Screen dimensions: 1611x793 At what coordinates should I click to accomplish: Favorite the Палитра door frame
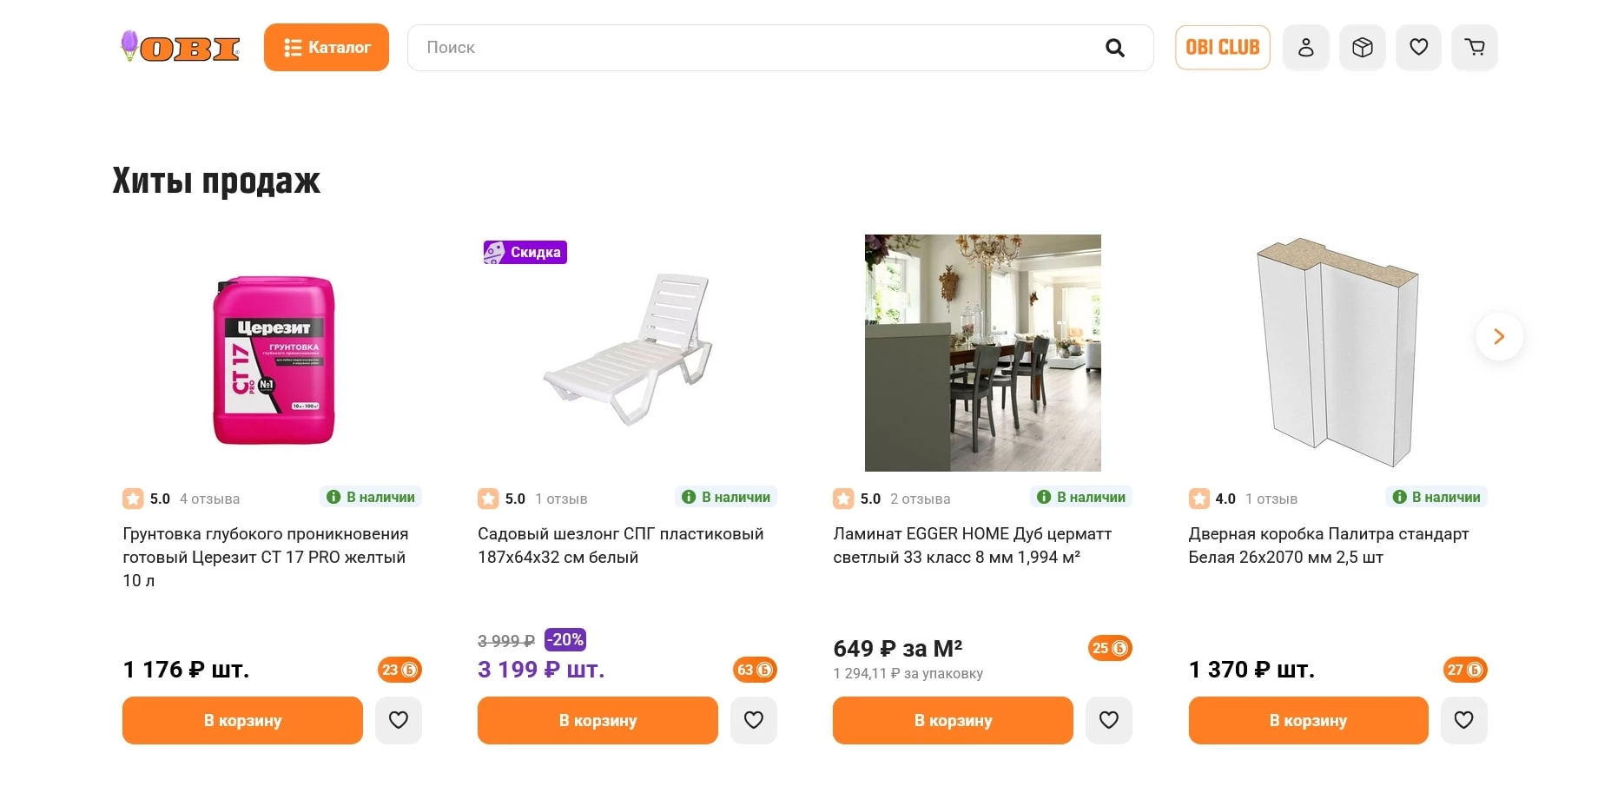click(1464, 720)
